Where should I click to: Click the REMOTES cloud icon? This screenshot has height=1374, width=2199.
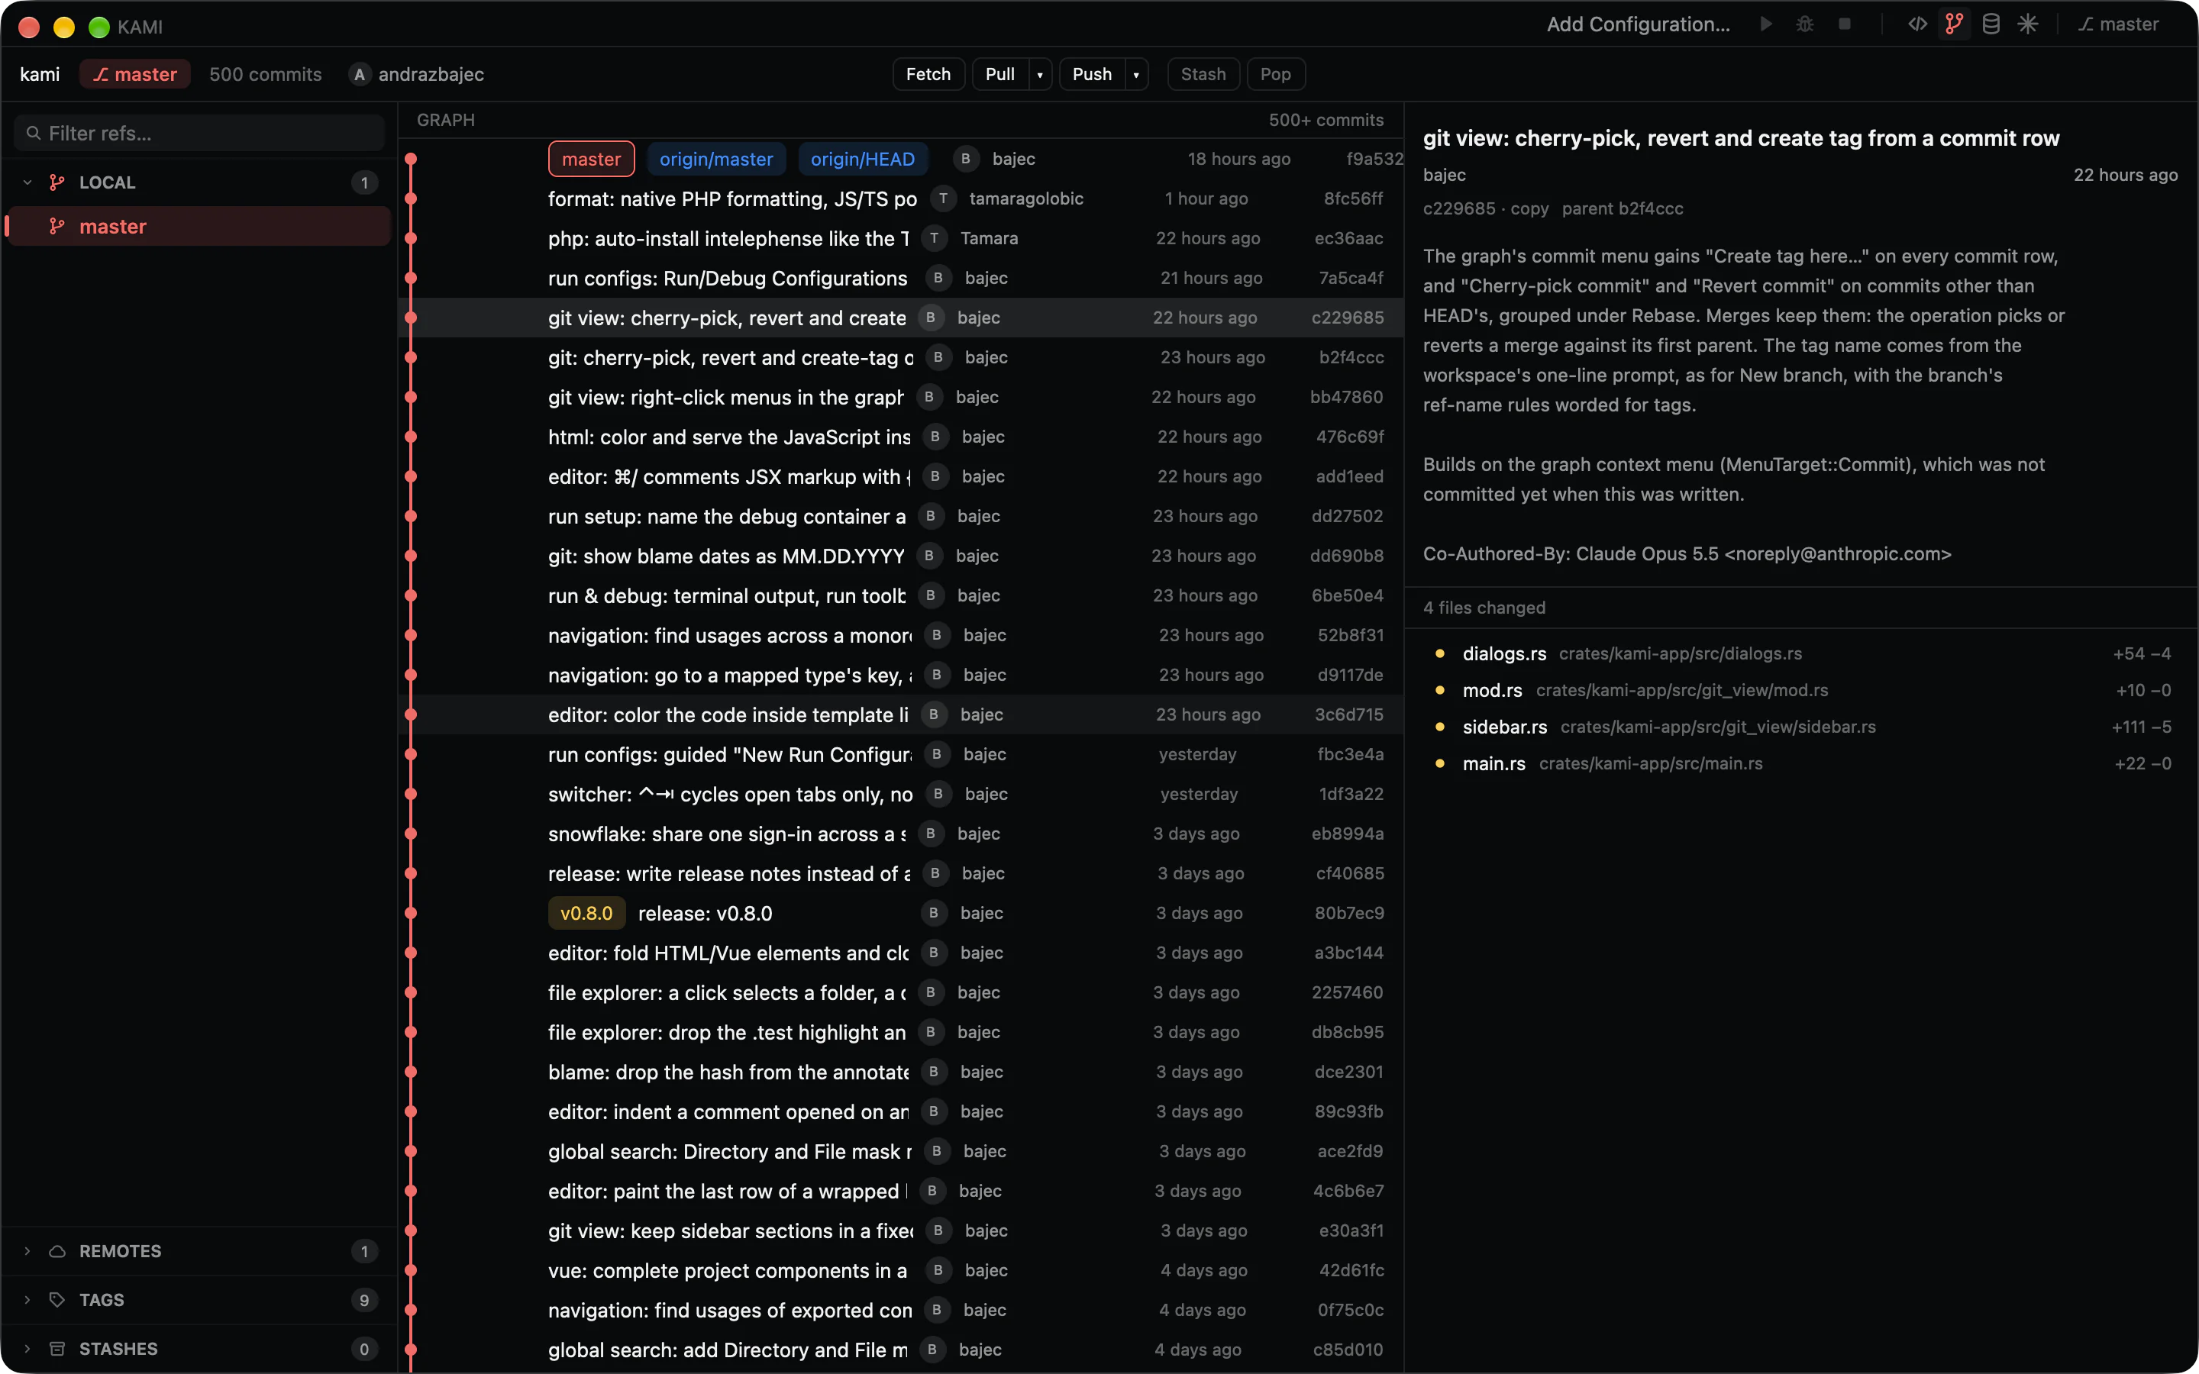pyautogui.click(x=57, y=1251)
